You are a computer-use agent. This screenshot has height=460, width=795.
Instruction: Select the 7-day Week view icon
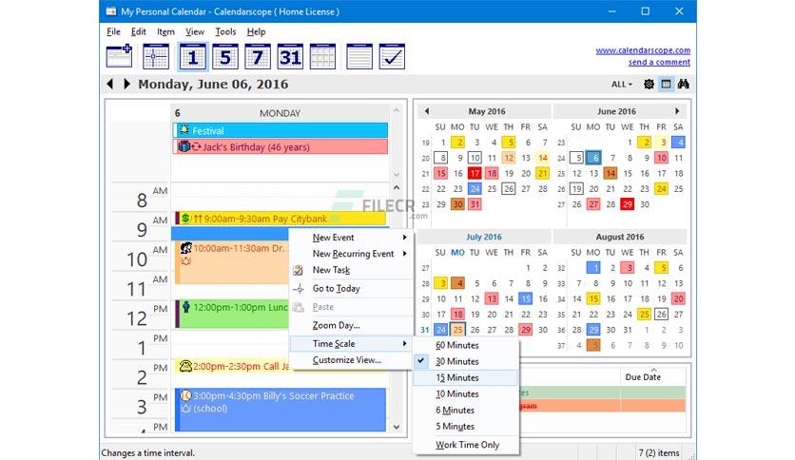click(x=257, y=57)
